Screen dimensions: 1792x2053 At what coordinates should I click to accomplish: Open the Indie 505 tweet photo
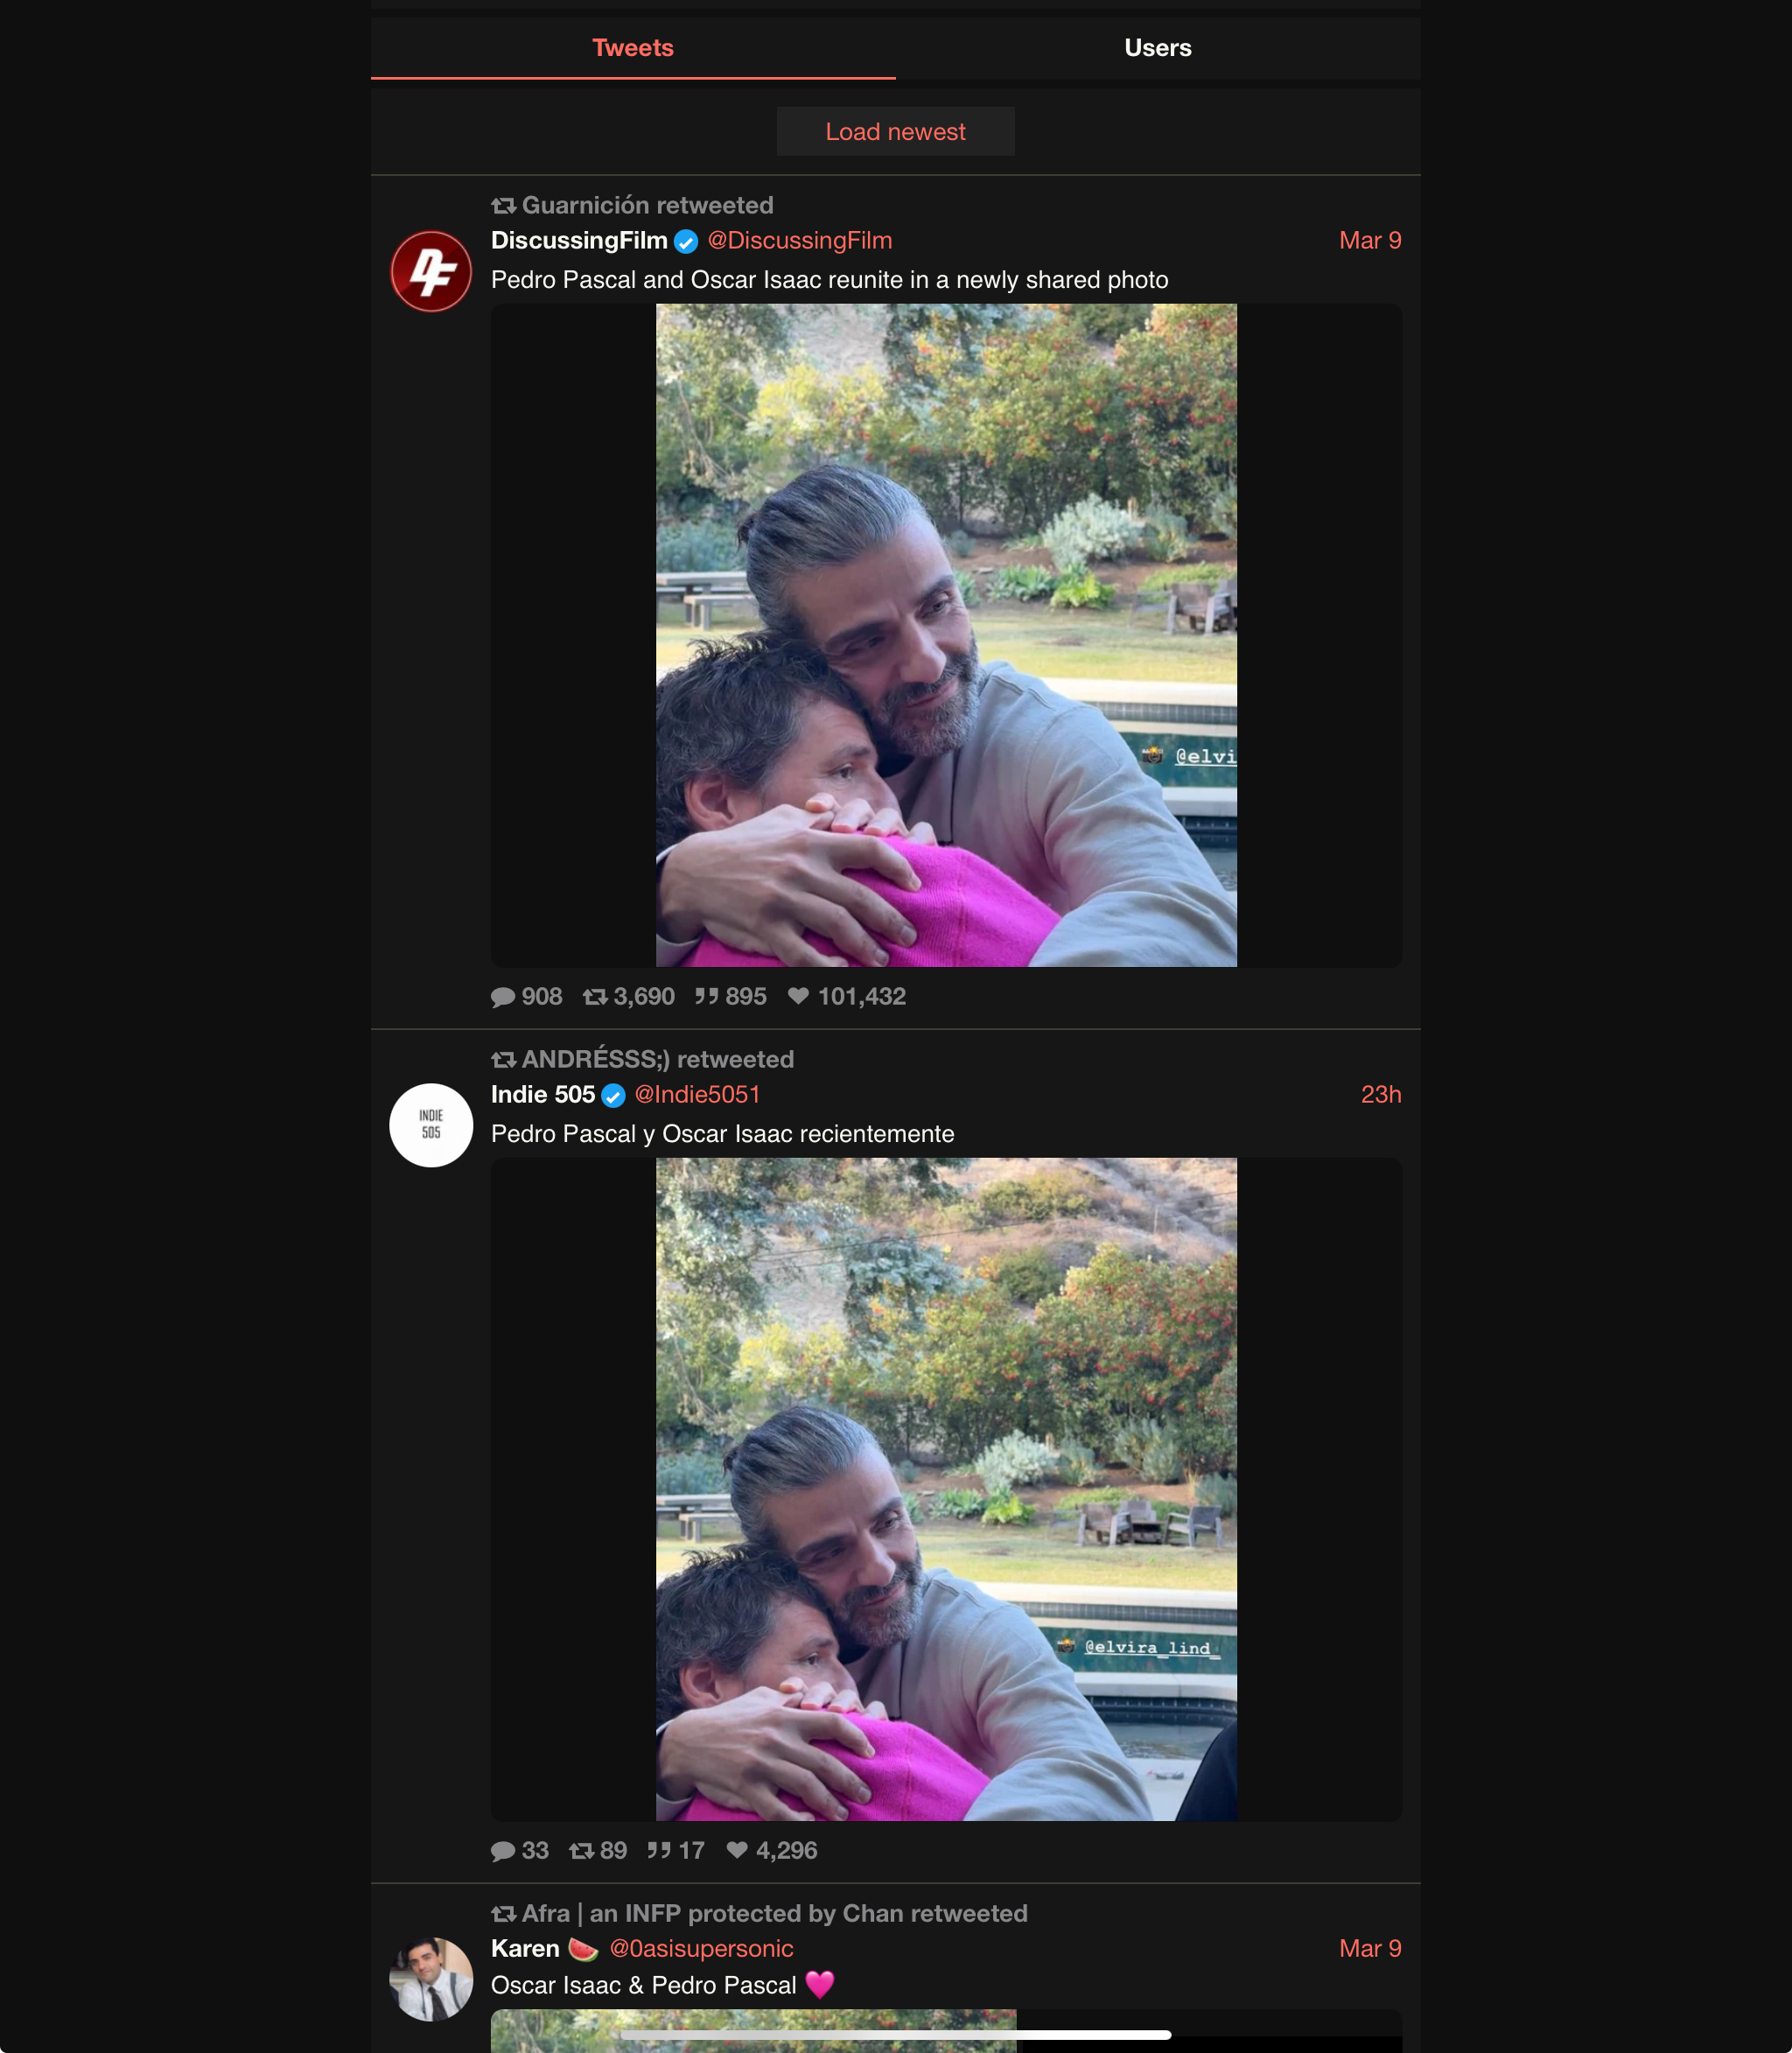click(x=946, y=1490)
